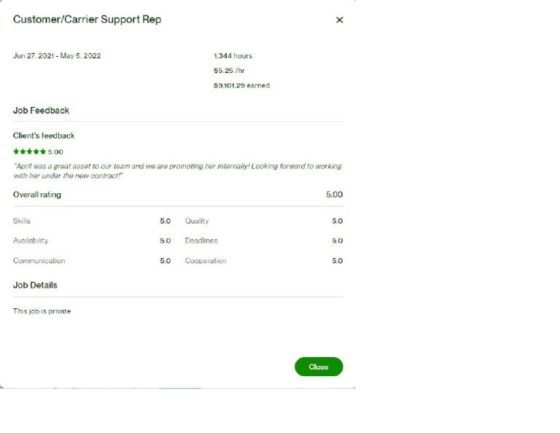Click the Overall rating label

37,195
